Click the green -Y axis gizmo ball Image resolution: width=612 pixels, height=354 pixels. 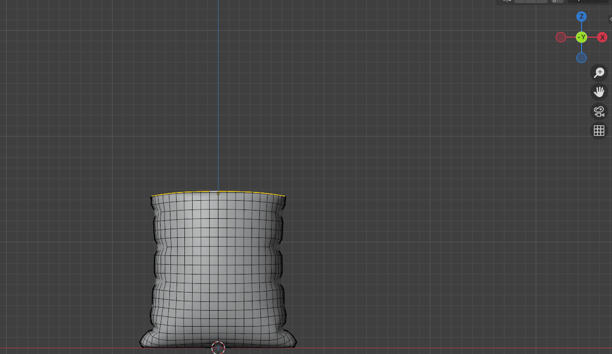tap(582, 37)
